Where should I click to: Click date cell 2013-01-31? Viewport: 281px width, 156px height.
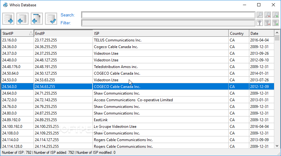[262, 100]
